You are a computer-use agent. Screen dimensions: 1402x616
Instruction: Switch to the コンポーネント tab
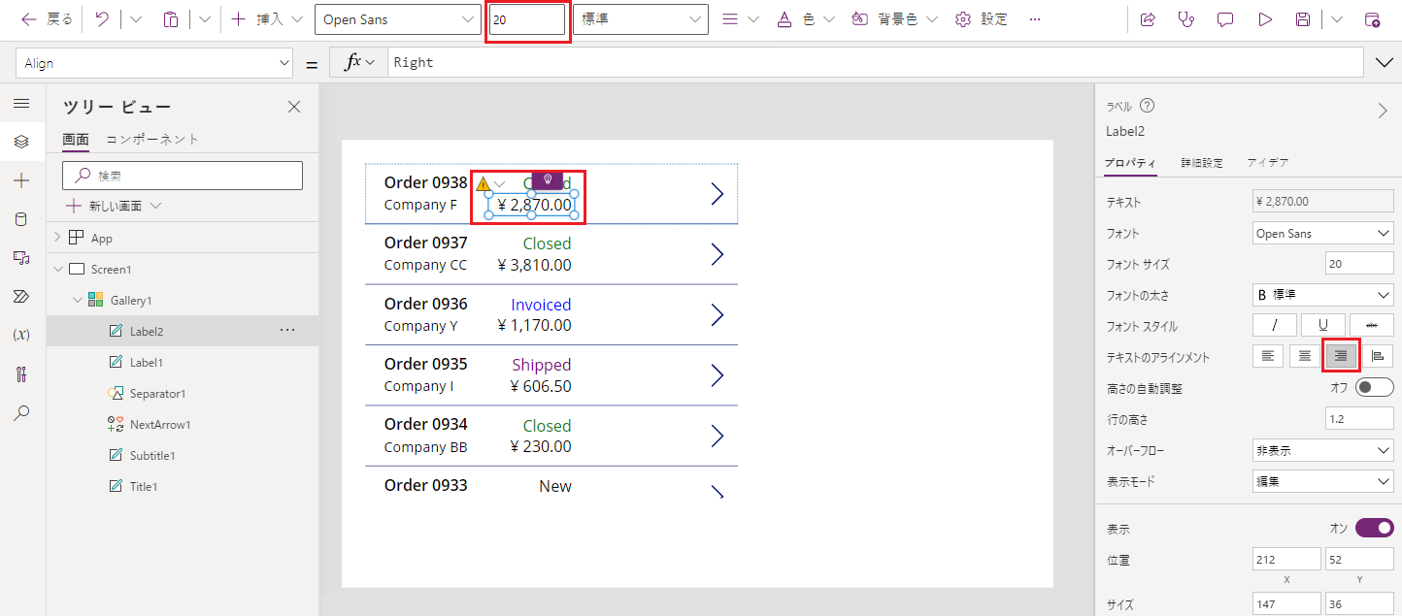pyautogui.click(x=152, y=139)
